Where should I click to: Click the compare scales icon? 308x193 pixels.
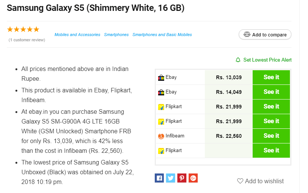pos(247,34)
